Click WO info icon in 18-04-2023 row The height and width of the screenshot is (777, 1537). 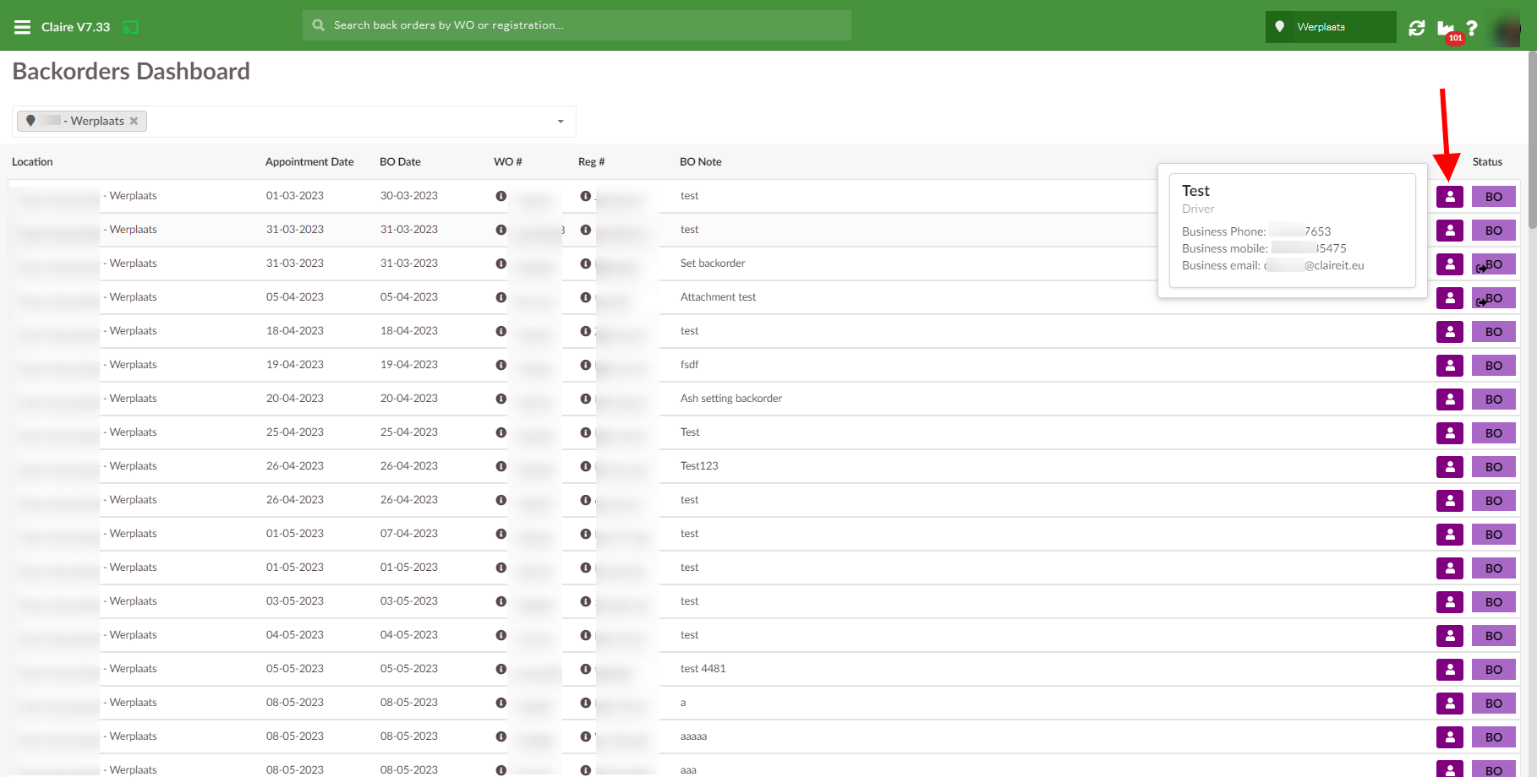(x=501, y=331)
